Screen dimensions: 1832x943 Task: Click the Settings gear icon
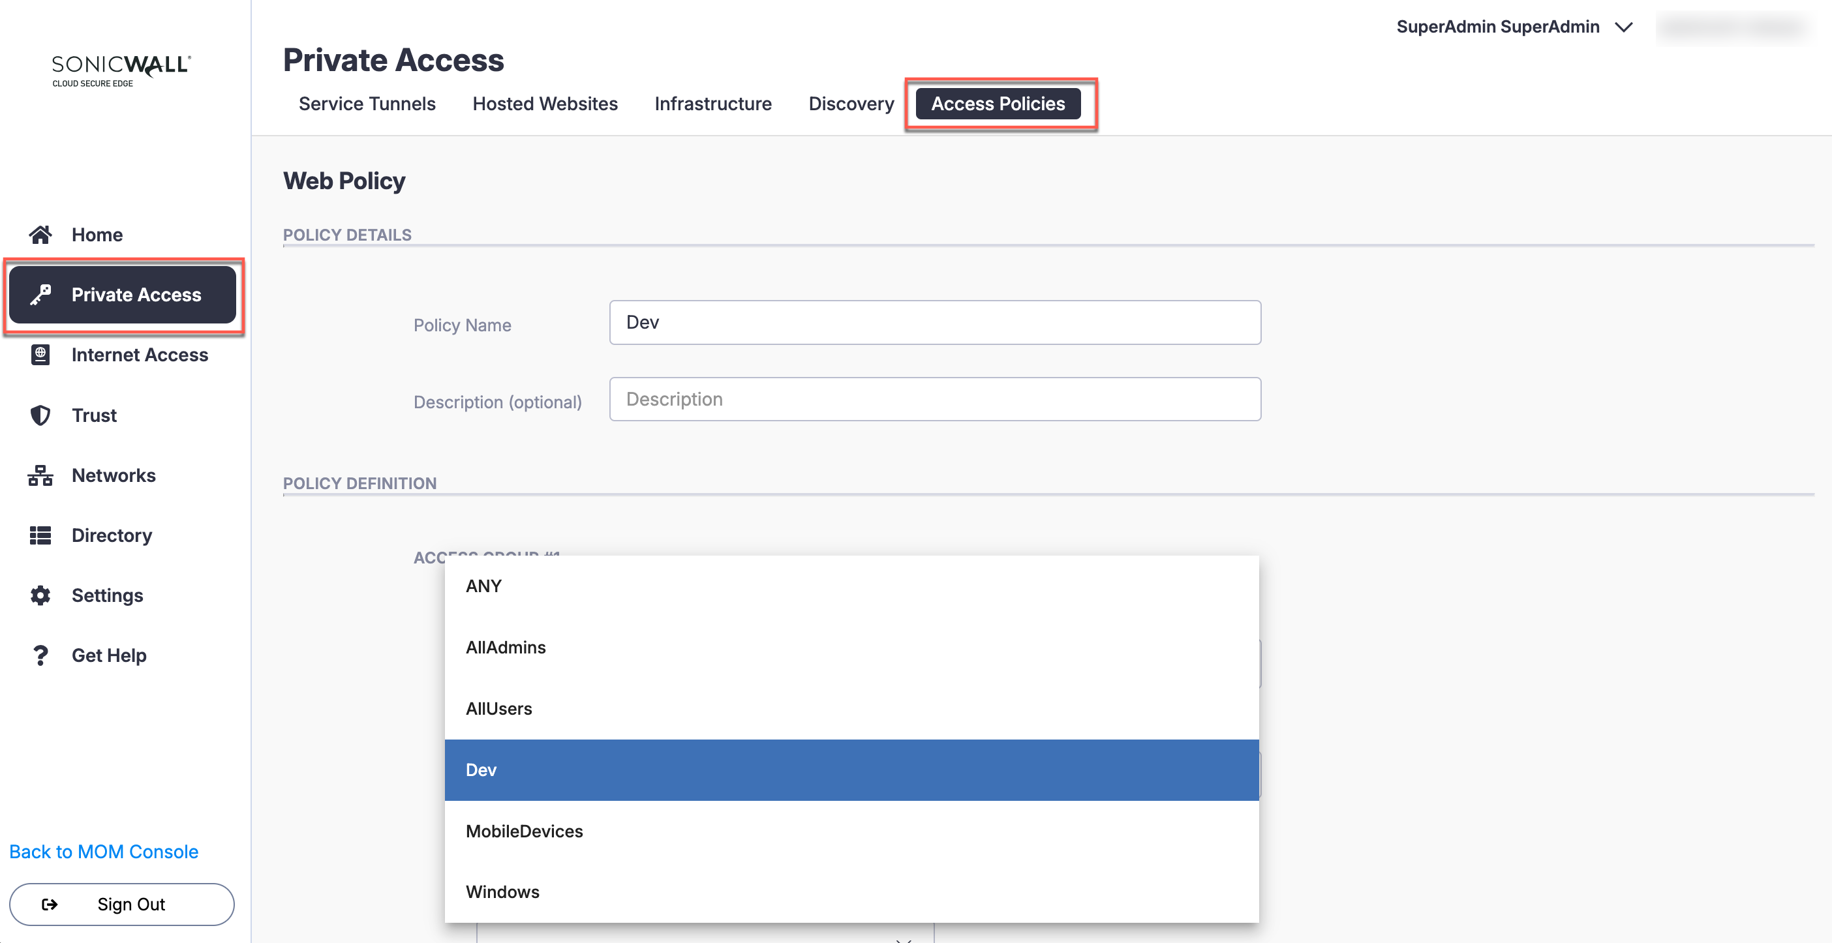click(40, 595)
